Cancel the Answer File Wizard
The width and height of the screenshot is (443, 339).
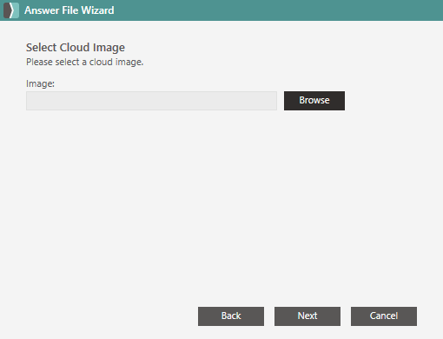384,316
